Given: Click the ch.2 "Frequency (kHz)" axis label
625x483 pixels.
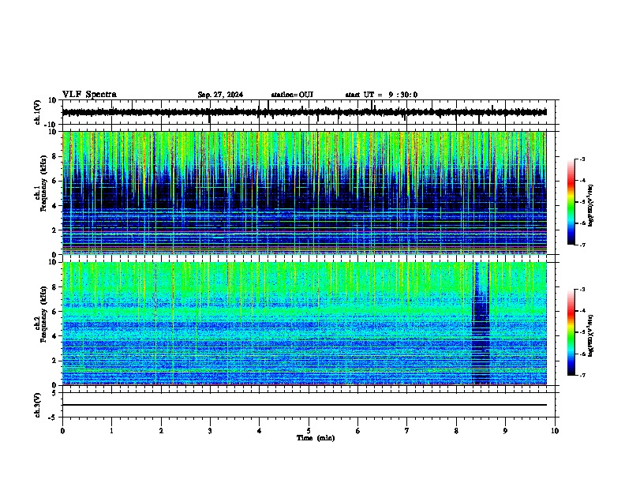Looking at the screenshot, I should click(x=43, y=314).
